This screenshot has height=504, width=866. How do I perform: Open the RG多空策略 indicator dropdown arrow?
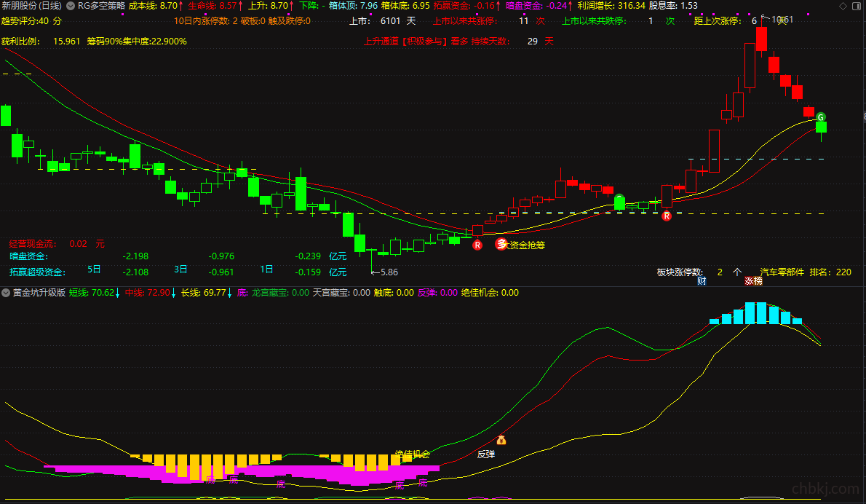[x=71, y=6]
